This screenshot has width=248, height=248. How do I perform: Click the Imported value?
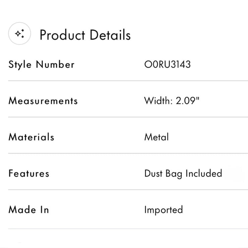coord(164,210)
